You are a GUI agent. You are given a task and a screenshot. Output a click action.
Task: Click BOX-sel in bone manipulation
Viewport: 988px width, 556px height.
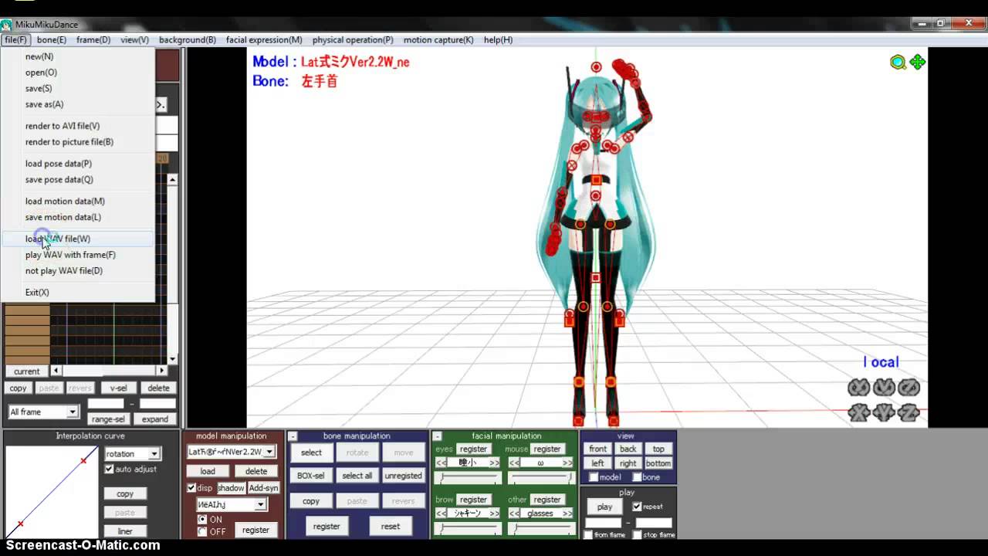pos(310,476)
